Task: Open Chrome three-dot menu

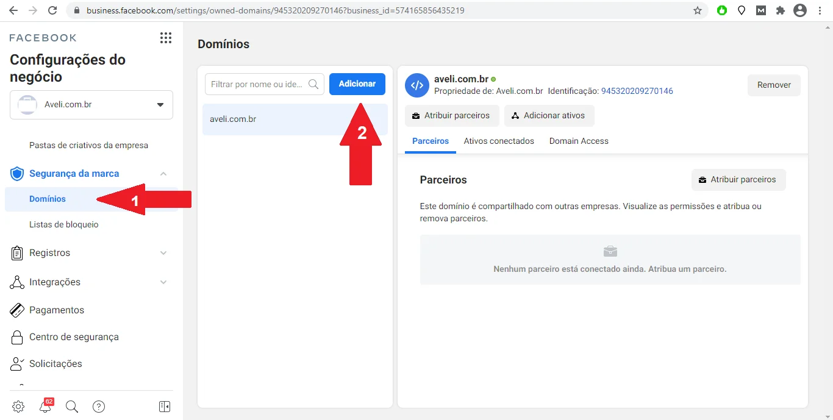Action: tap(820, 10)
